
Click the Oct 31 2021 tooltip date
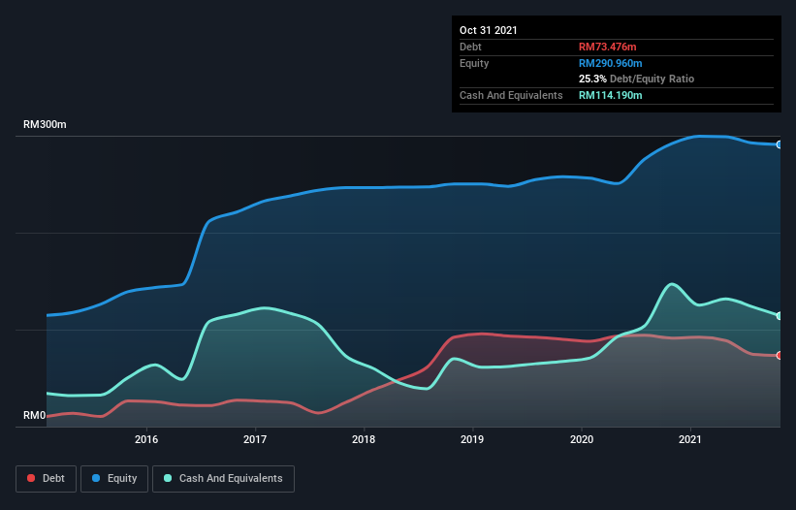[x=489, y=30]
